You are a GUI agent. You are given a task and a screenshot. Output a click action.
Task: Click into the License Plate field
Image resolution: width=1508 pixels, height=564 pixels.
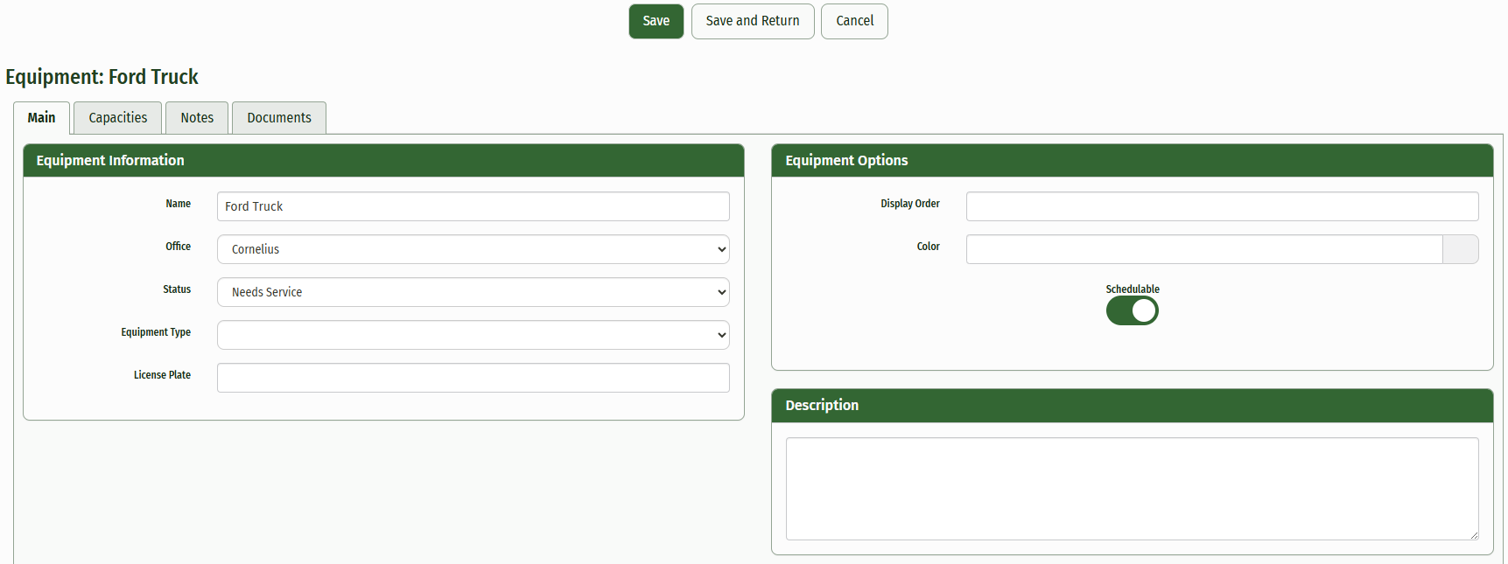click(x=473, y=378)
